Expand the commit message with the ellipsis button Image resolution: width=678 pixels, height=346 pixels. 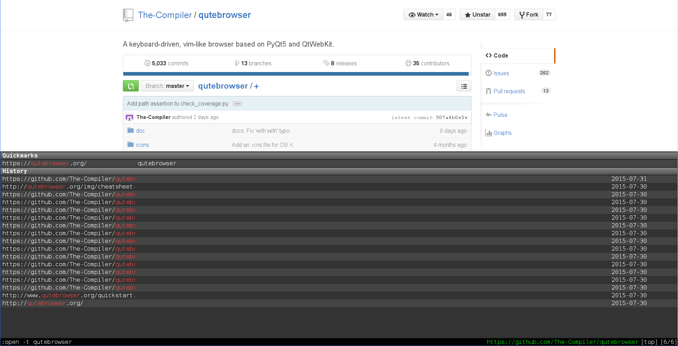pos(237,103)
